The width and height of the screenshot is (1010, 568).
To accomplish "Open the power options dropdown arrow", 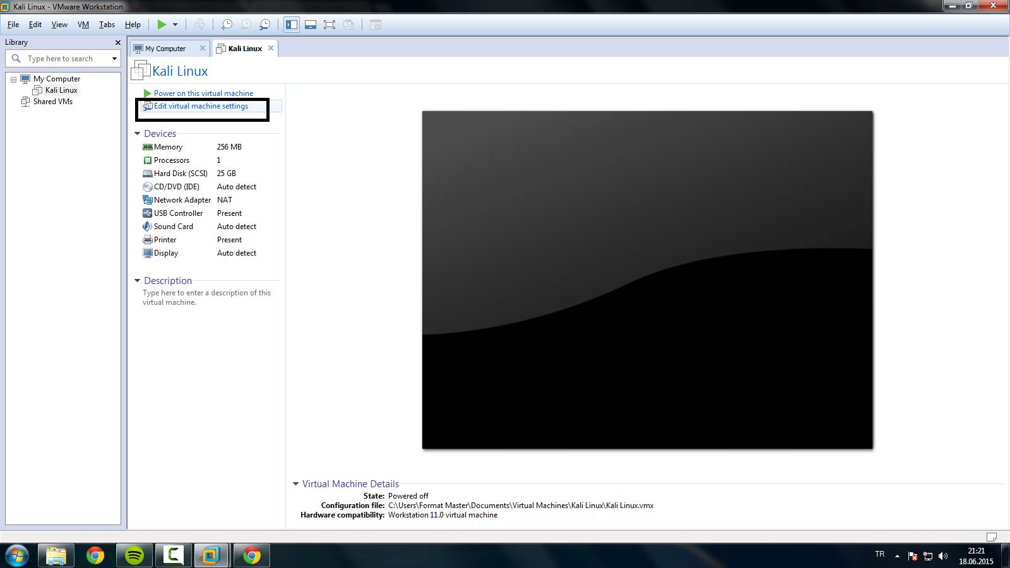I will click(175, 25).
